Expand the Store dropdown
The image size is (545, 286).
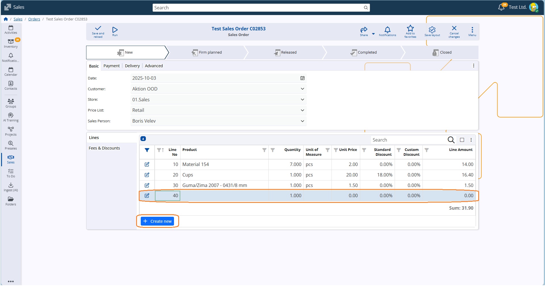pos(302,100)
